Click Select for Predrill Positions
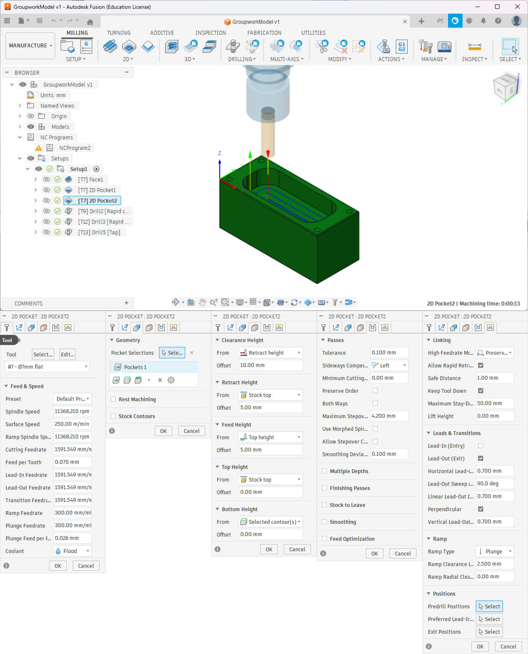 pyautogui.click(x=489, y=606)
